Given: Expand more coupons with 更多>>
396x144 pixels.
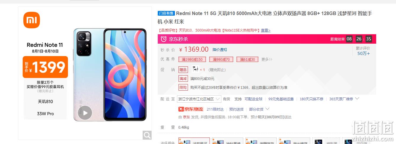Looking at the screenshot, I should (267, 59).
